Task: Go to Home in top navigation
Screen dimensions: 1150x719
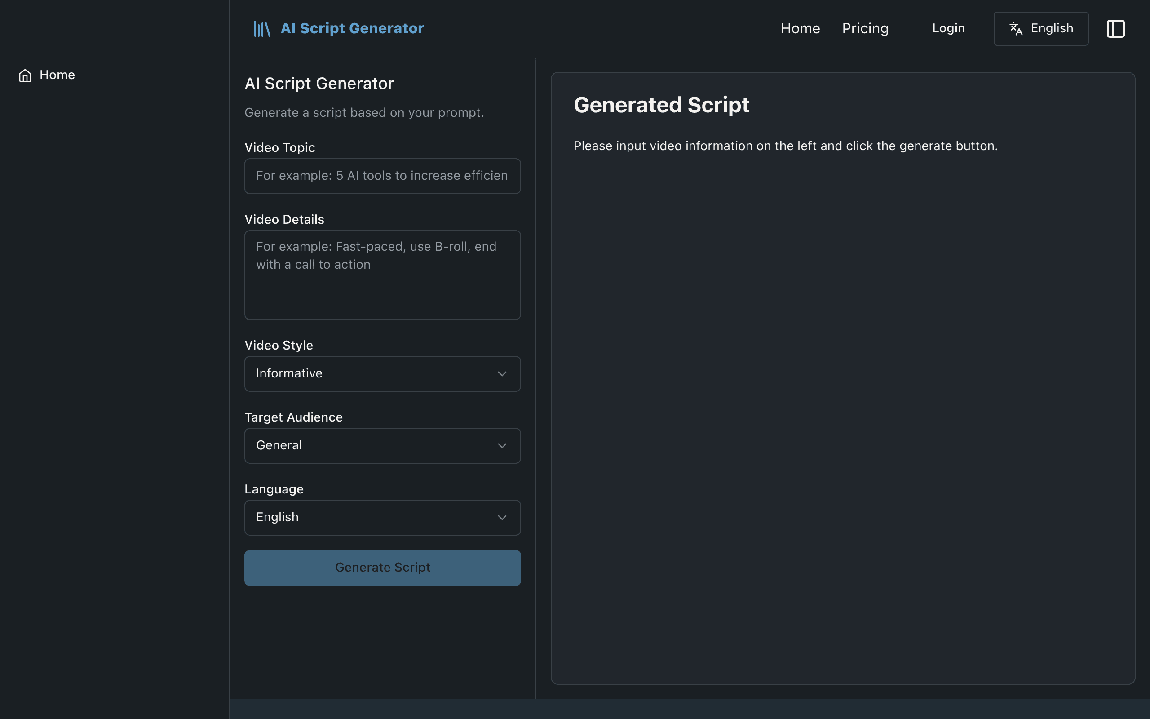Action: pyautogui.click(x=800, y=28)
